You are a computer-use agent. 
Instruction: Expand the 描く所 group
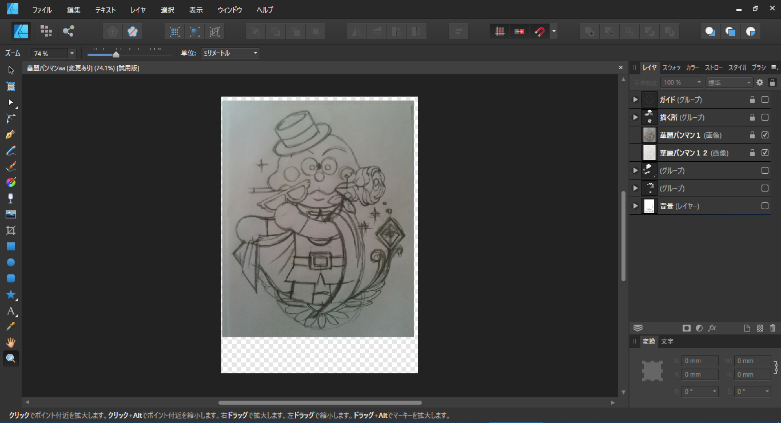(635, 117)
